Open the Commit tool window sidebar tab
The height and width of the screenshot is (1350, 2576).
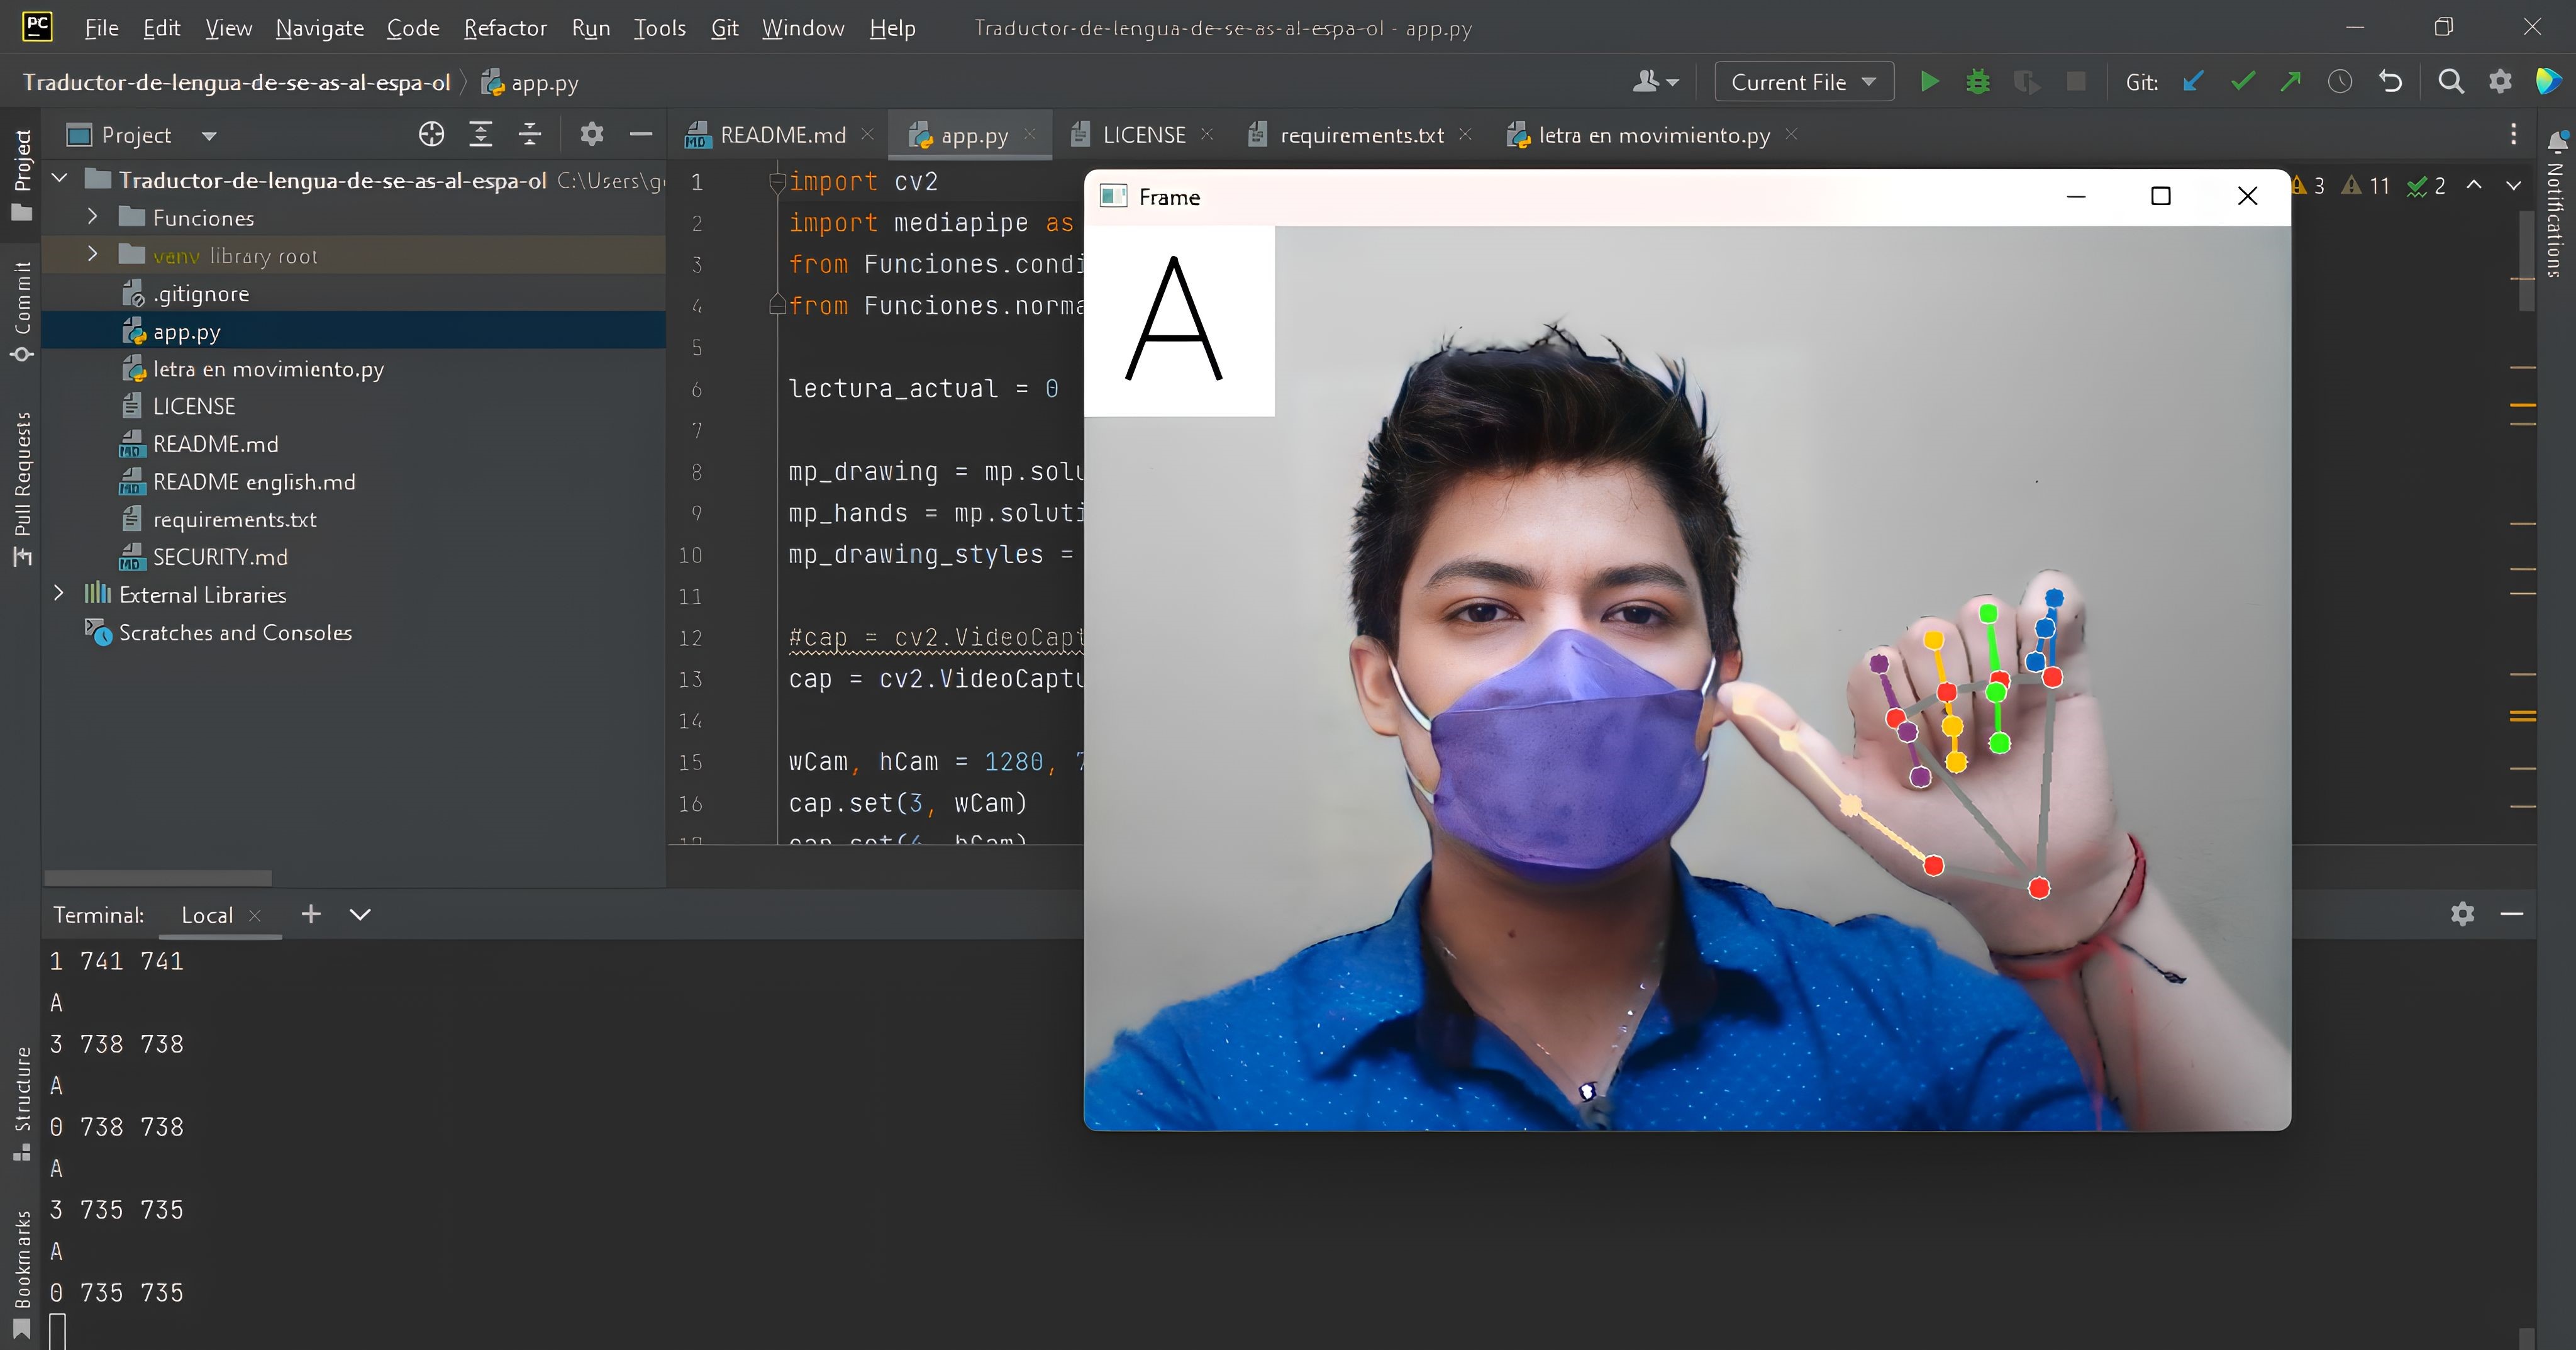tap(21, 312)
